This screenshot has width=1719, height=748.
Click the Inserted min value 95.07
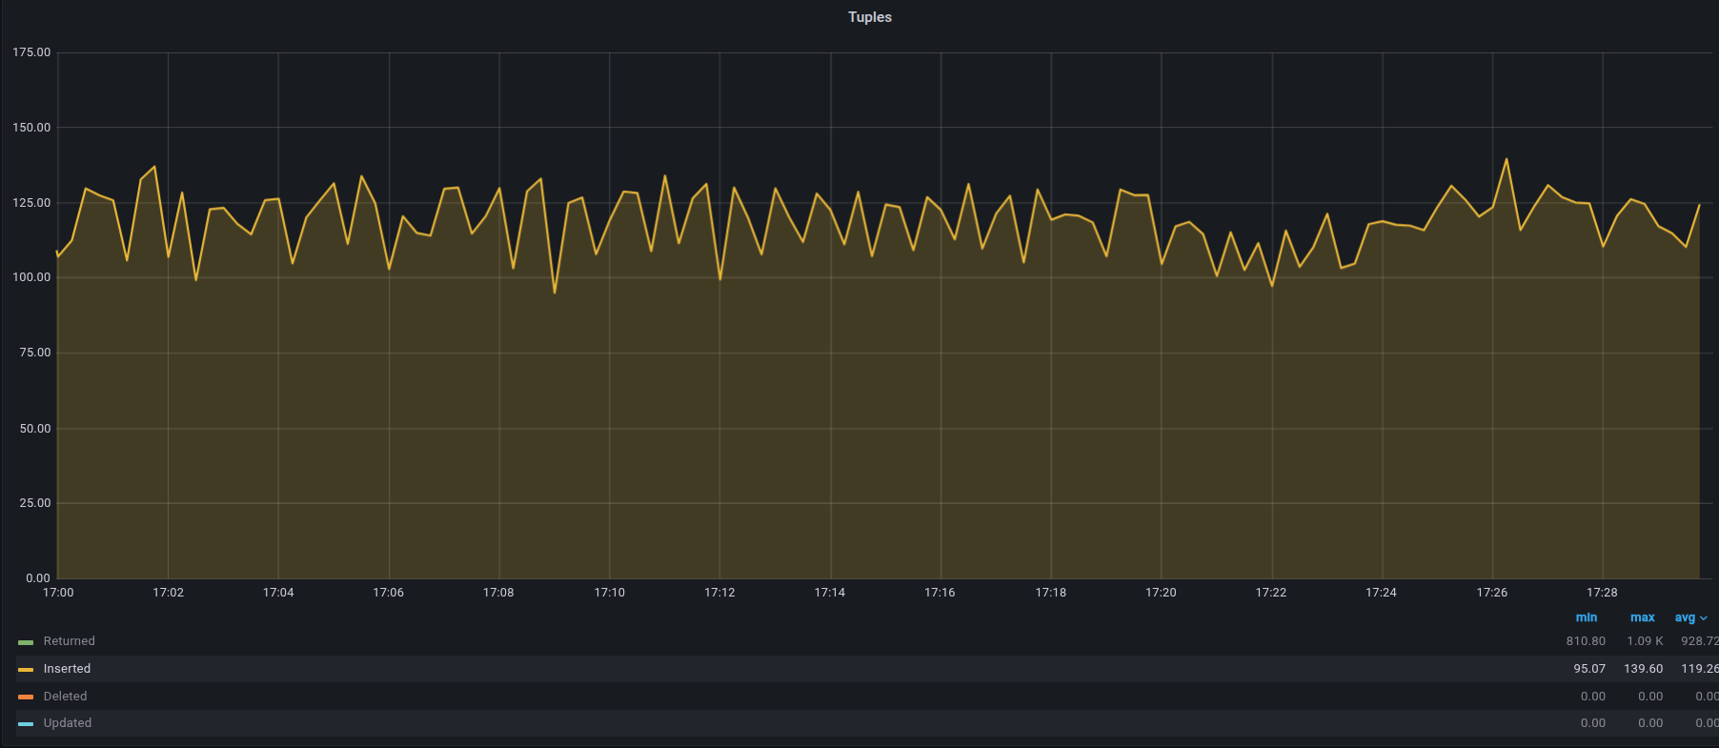[1588, 669]
